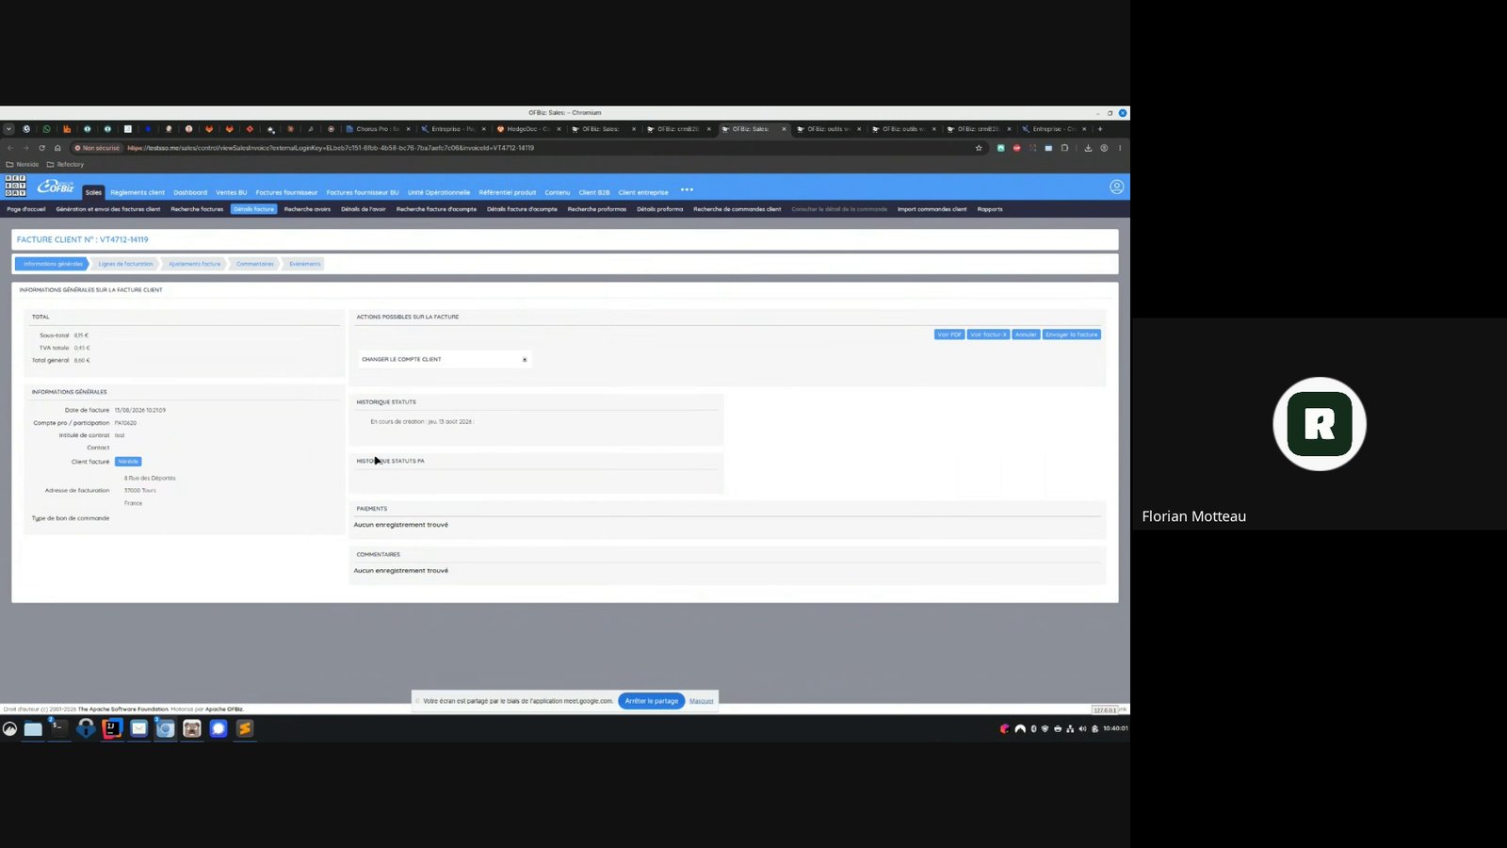Open the 'Rapports' submenu item
This screenshot has width=1507, height=848.
(990, 209)
